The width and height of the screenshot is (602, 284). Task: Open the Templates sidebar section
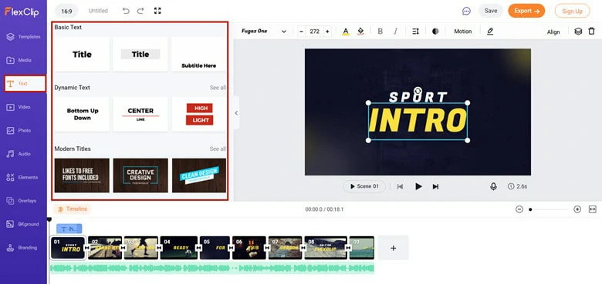pyautogui.click(x=23, y=37)
